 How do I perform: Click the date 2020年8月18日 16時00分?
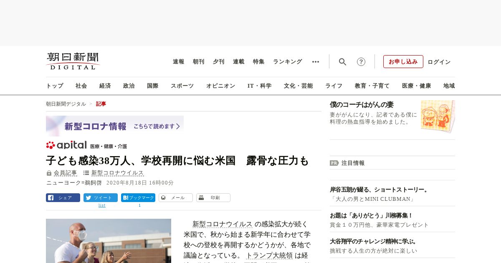point(140,183)
